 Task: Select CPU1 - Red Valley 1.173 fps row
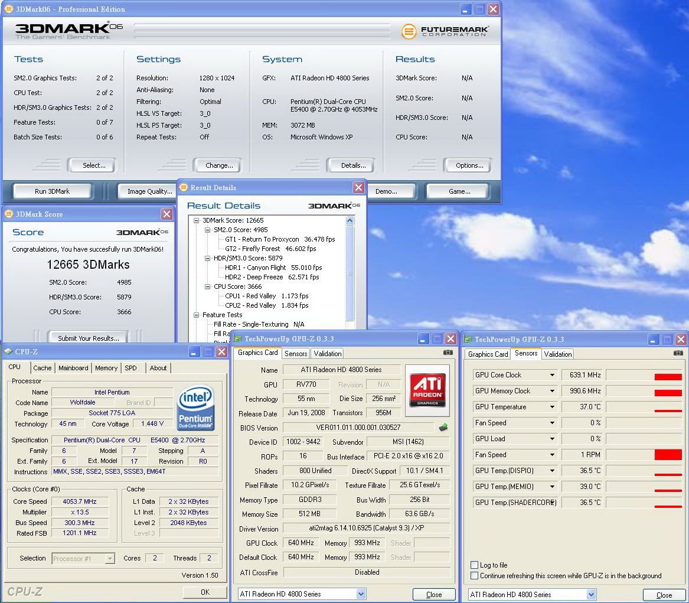point(267,296)
